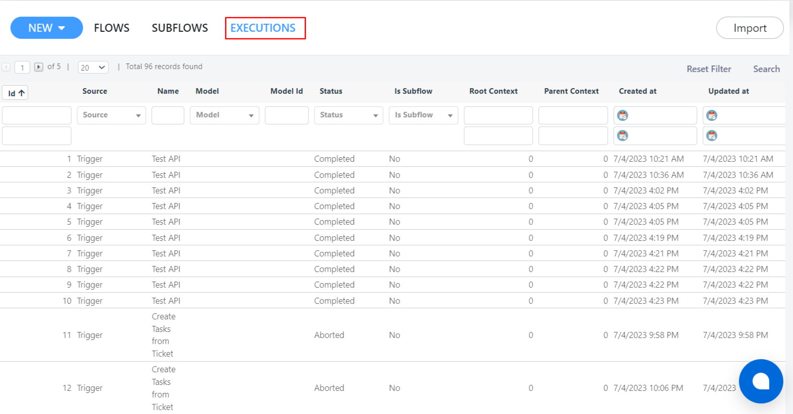
Task: Click 'Completed' status in row 3
Action: 335,190
